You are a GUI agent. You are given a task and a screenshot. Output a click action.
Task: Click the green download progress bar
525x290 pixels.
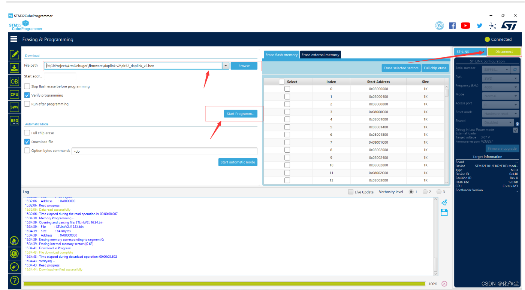point(224,284)
